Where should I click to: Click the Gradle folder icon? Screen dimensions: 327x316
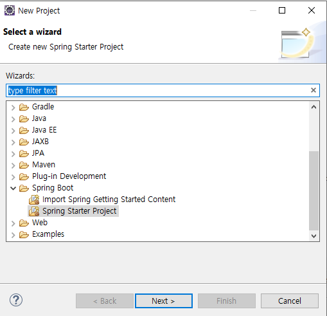tap(24, 107)
